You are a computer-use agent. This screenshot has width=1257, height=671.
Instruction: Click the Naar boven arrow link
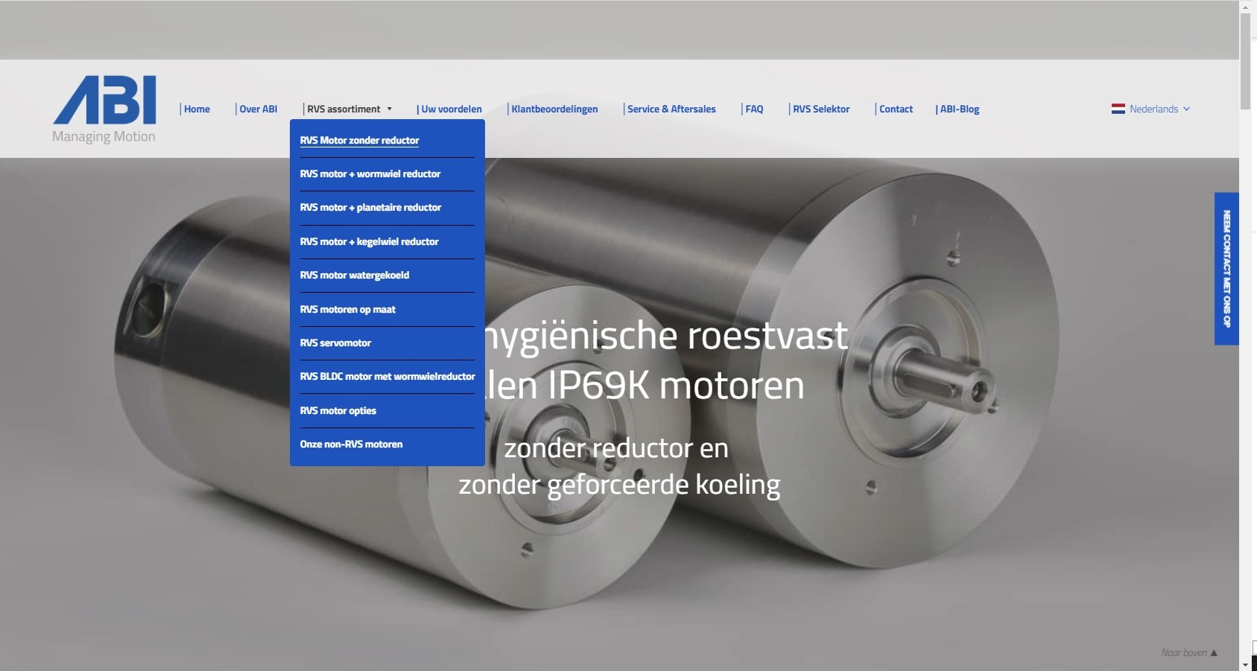pos(1188,652)
